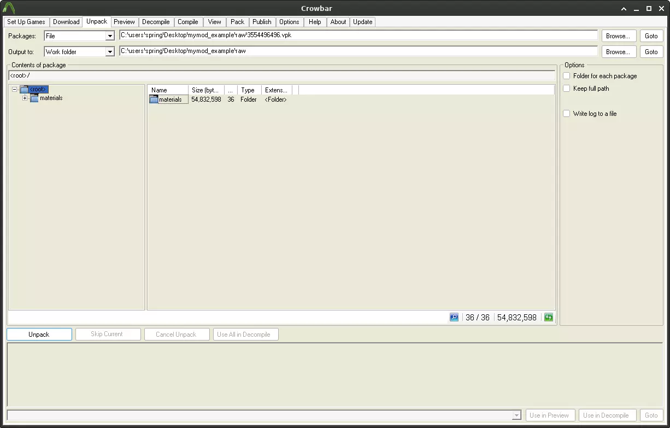This screenshot has width=670, height=428.
Task: Click the Crowbar logo in title bar
Action: click(x=9, y=8)
